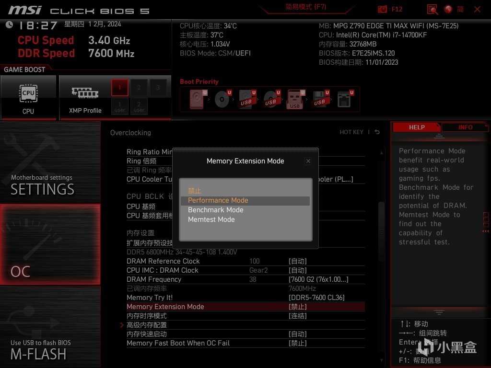Open the HOT KEY list
Image resolution: width=491 pixels, height=368 pixels.
pos(351,132)
